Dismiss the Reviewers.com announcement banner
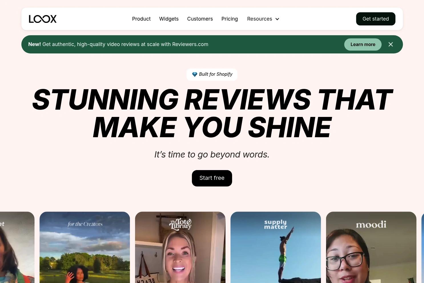The height and width of the screenshot is (283, 424). [x=391, y=44]
